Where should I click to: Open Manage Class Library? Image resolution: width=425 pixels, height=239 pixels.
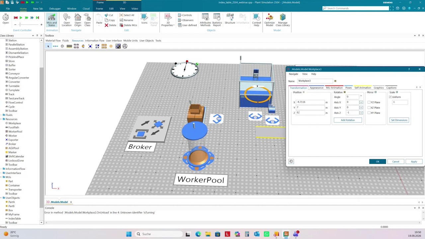point(283,20)
